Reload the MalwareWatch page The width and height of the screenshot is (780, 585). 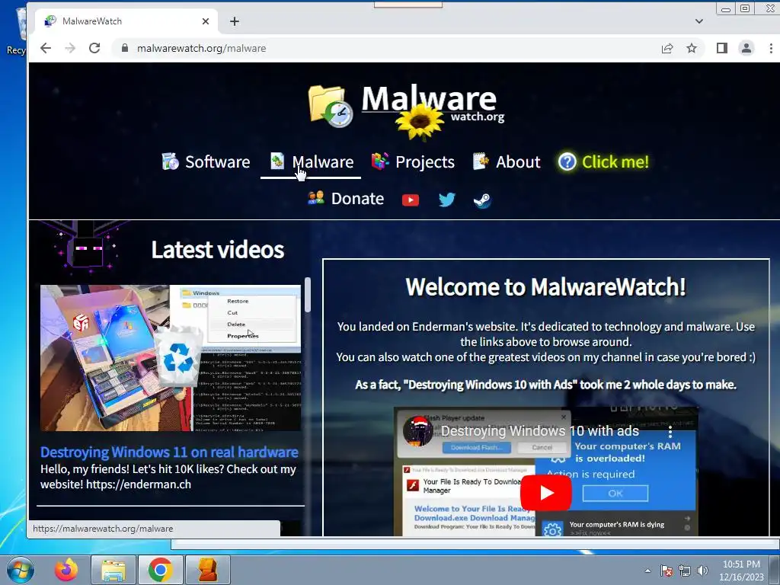click(x=94, y=48)
